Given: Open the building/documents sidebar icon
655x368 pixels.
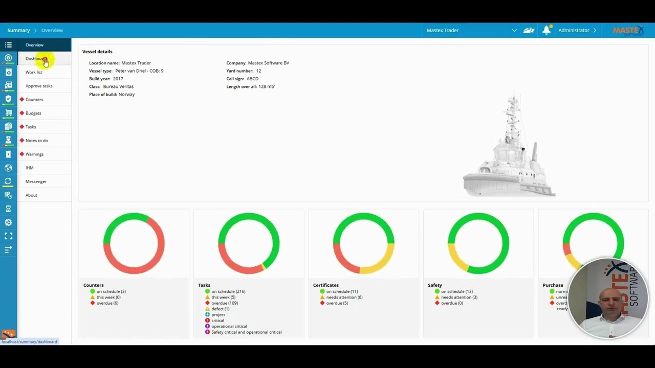Looking at the screenshot, I should (x=8, y=85).
